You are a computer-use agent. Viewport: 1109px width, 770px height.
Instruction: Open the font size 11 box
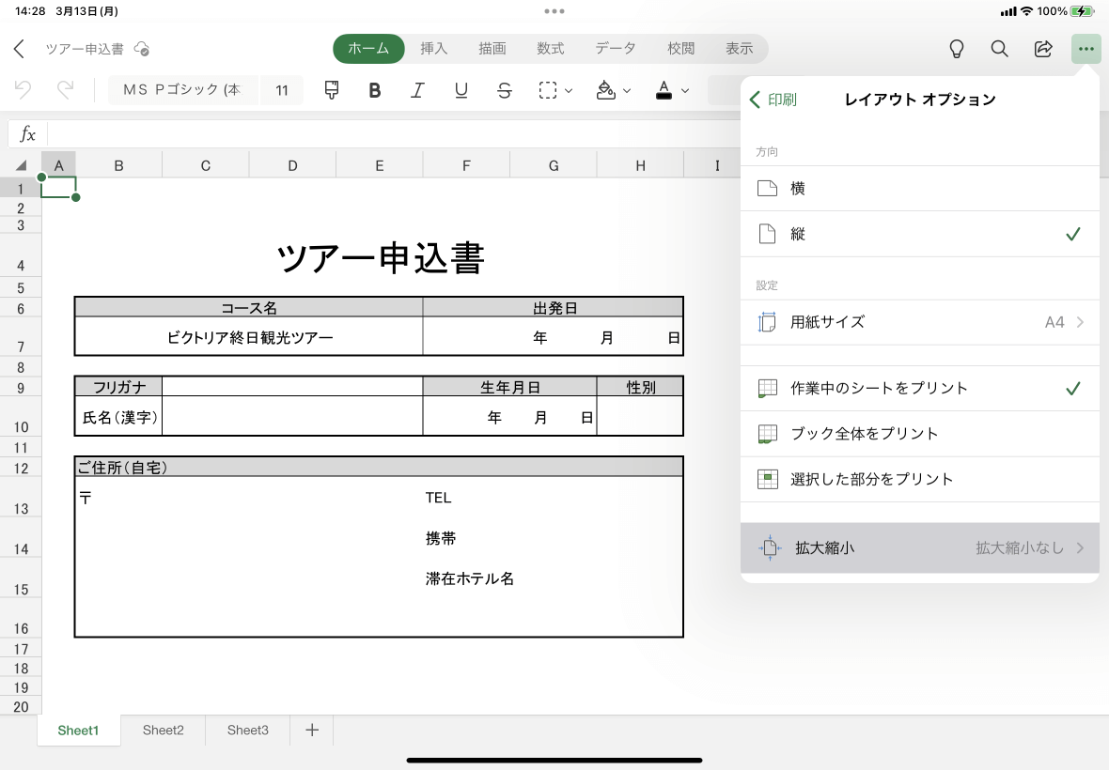click(282, 90)
